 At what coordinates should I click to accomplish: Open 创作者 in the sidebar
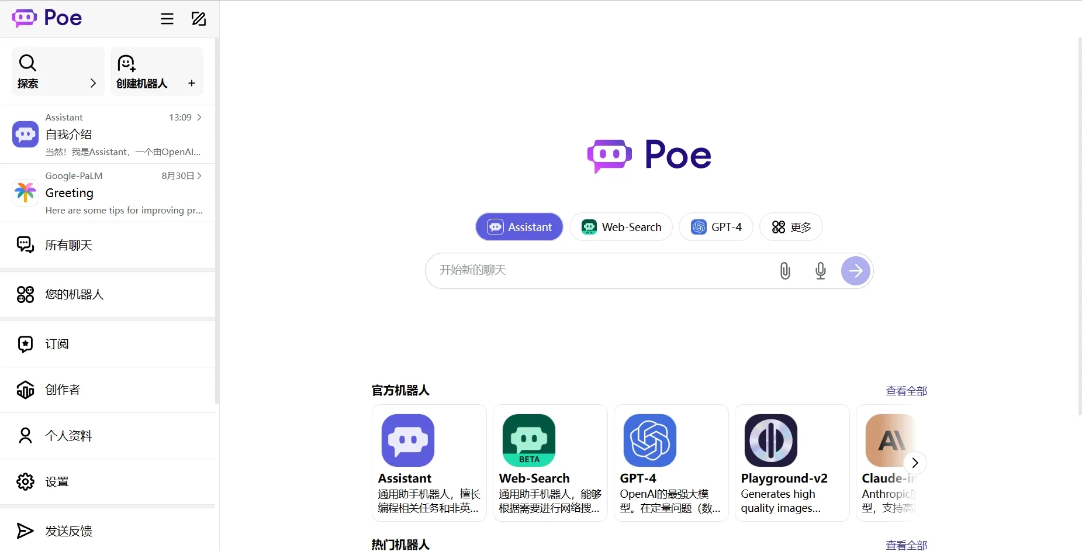tap(108, 390)
